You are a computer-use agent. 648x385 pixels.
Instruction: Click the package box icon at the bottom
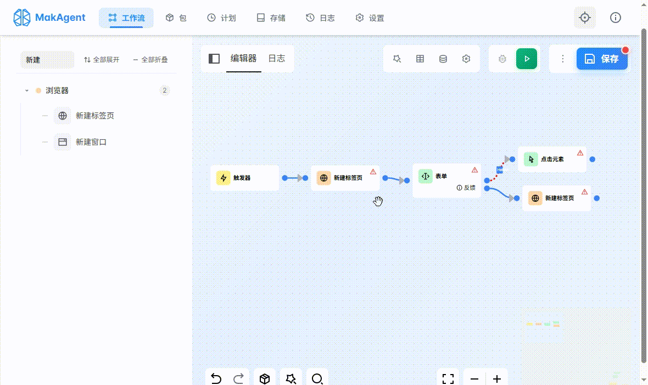coord(265,378)
